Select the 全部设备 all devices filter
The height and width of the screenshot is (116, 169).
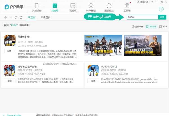(137, 26)
